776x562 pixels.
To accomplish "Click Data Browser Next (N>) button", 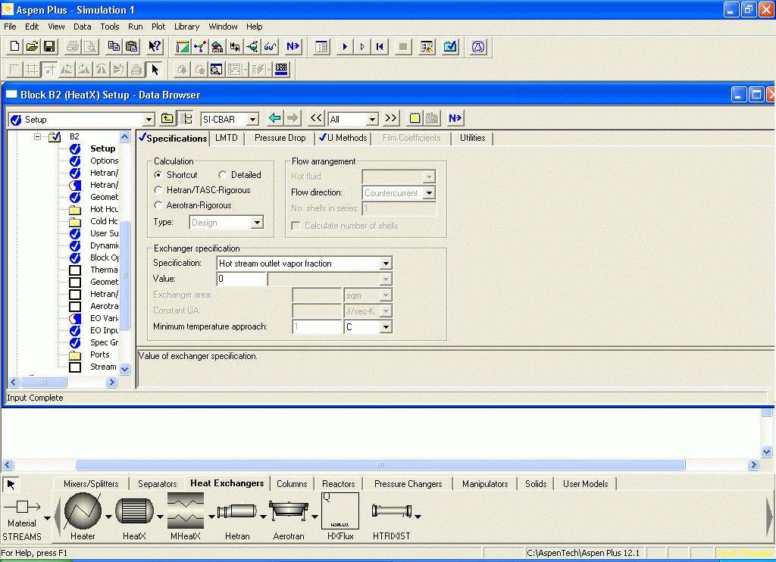I will click(x=455, y=118).
